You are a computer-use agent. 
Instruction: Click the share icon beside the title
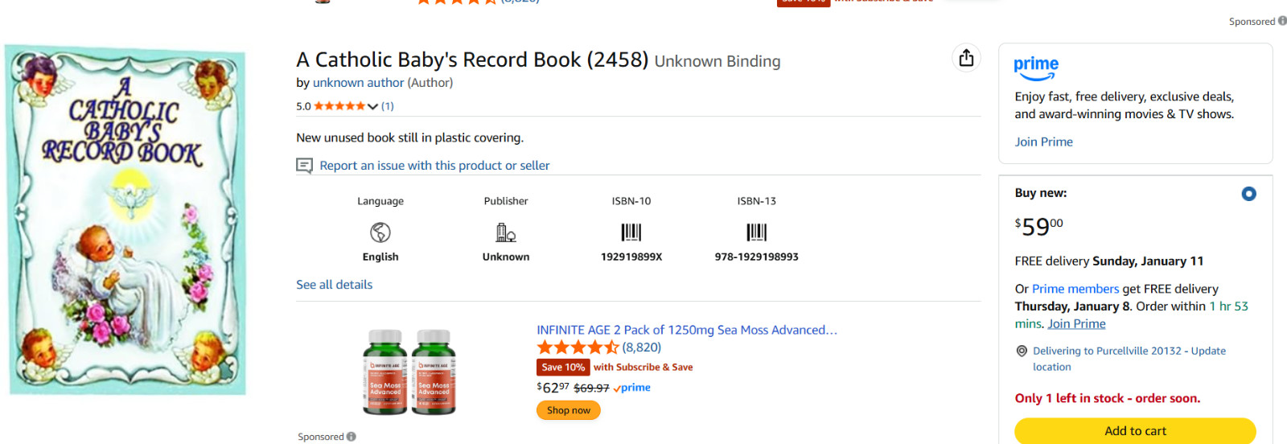tap(966, 58)
